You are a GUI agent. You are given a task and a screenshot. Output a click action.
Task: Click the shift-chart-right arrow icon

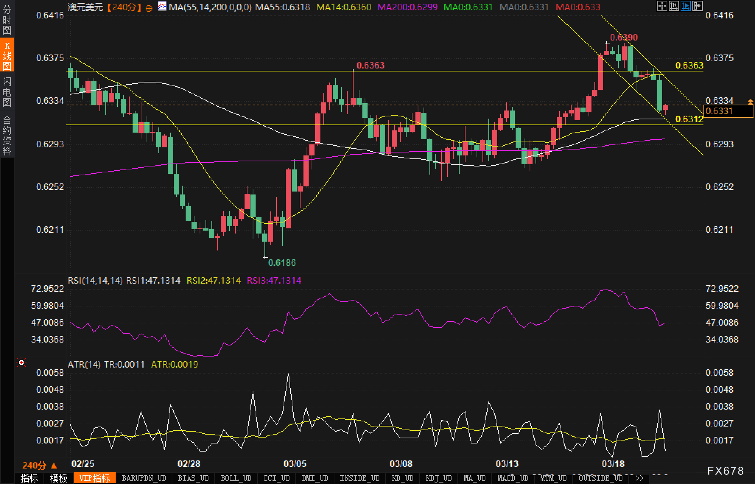pyautogui.click(x=697, y=6)
